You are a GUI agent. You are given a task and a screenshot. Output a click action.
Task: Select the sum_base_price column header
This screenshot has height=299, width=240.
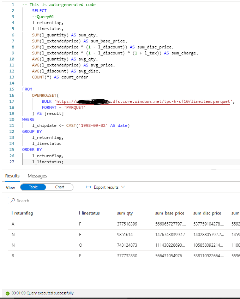[169, 213]
